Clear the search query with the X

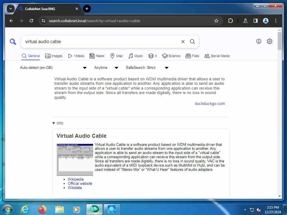[183, 42]
